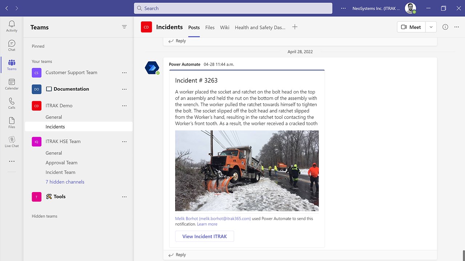Click the vertical scrollbar thumb in posts
Image resolution: width=465 pixels, height=261 pixels.
point(464,255)
